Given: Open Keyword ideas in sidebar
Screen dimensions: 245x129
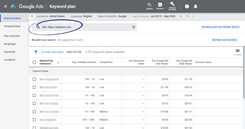Looking at the screenshot, I should pyautogui.click(x=12, y=18).
